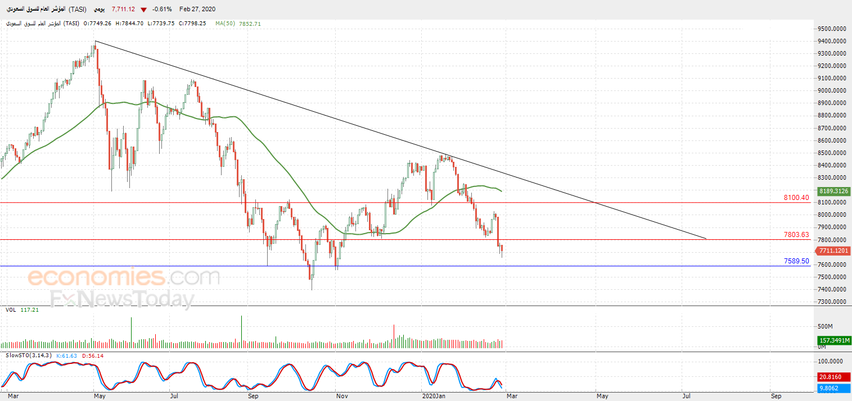Click the current price tag 7711.1201
The width and height of the screenshot is (852, 401).
pyautogui.click(x=832, y=250)
